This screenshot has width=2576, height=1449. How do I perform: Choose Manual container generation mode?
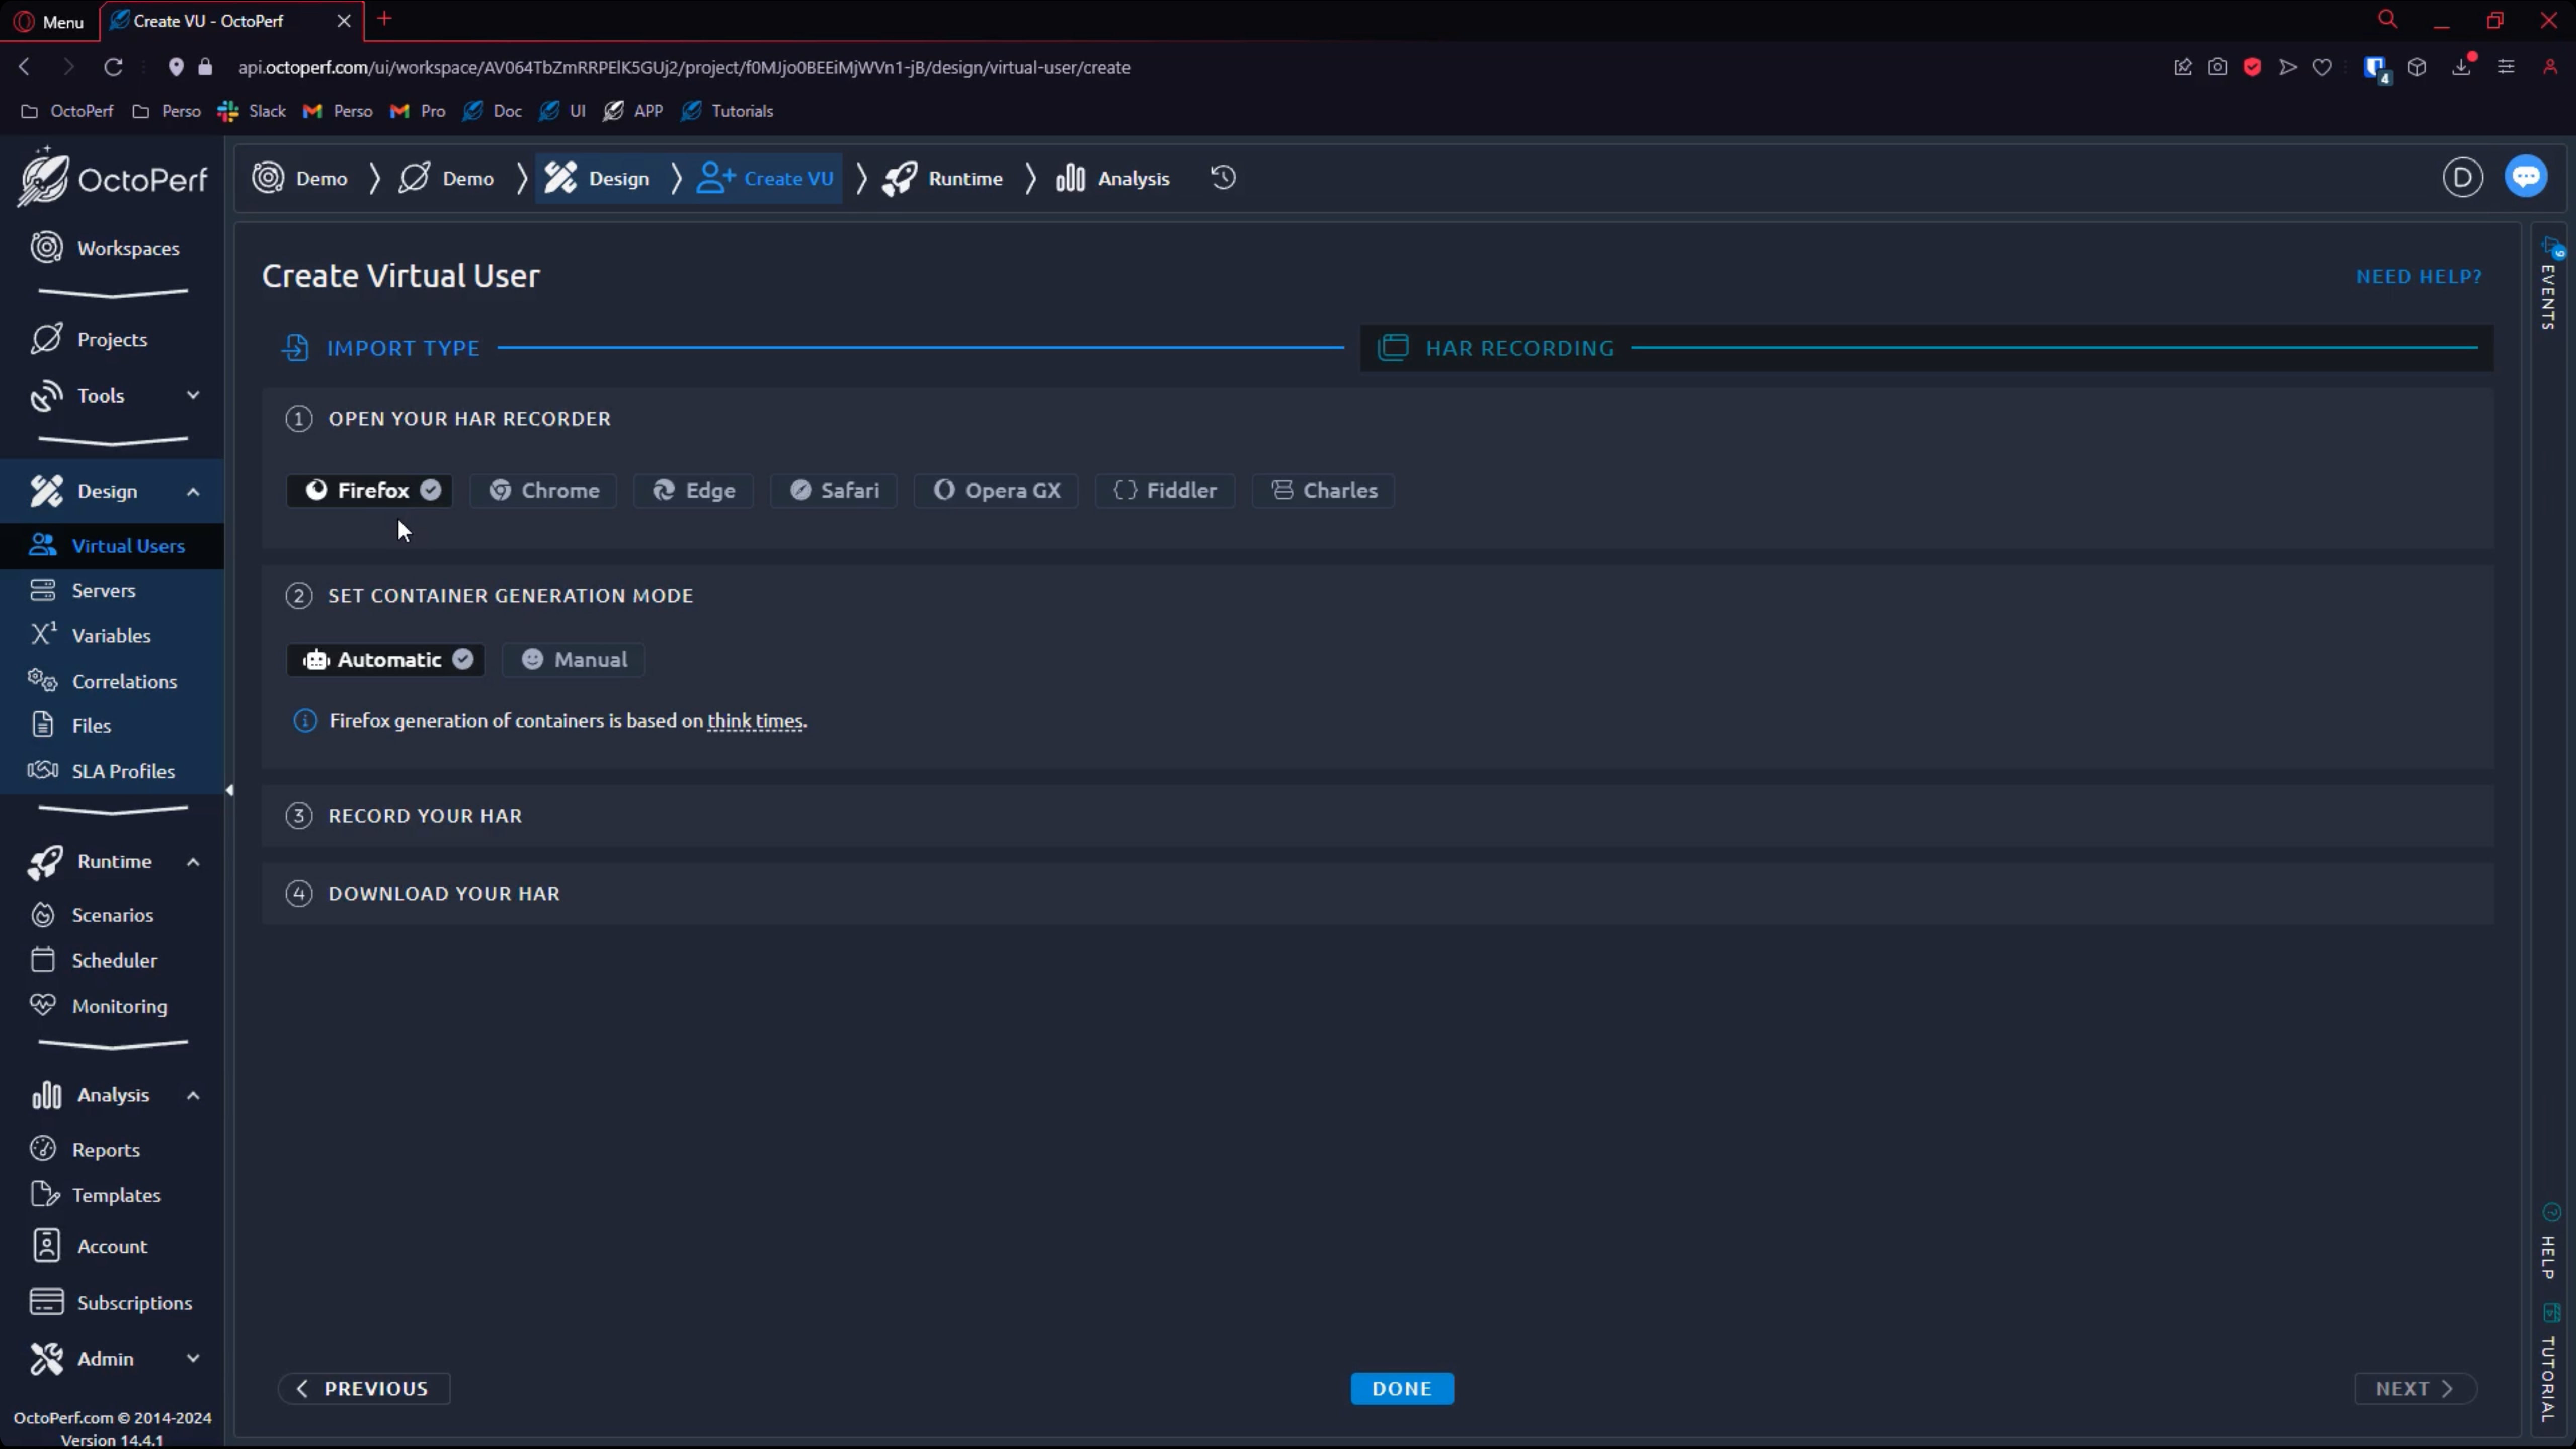[x=573, y=660]
